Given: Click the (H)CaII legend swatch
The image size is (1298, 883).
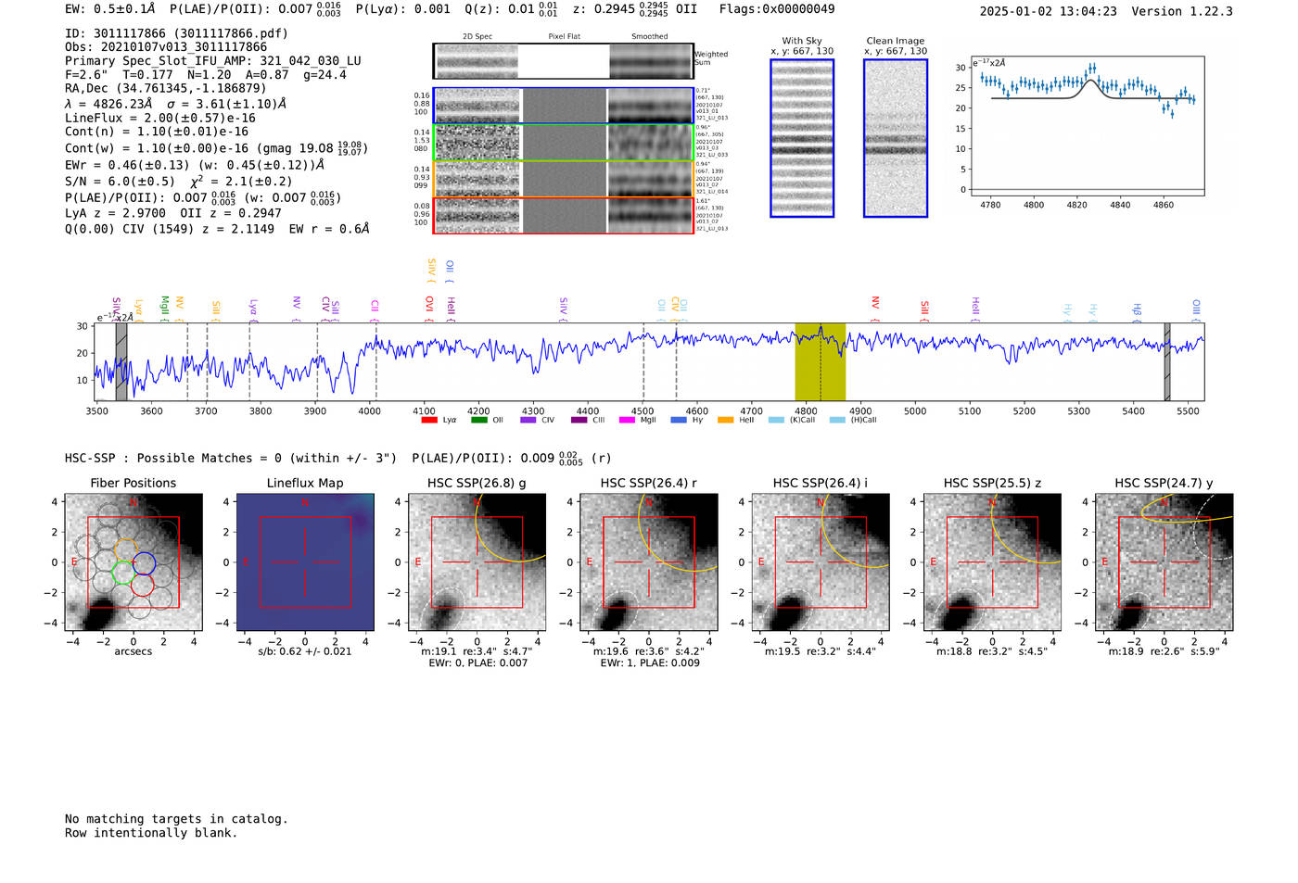Looking at the screenshot, I should 837,420.
